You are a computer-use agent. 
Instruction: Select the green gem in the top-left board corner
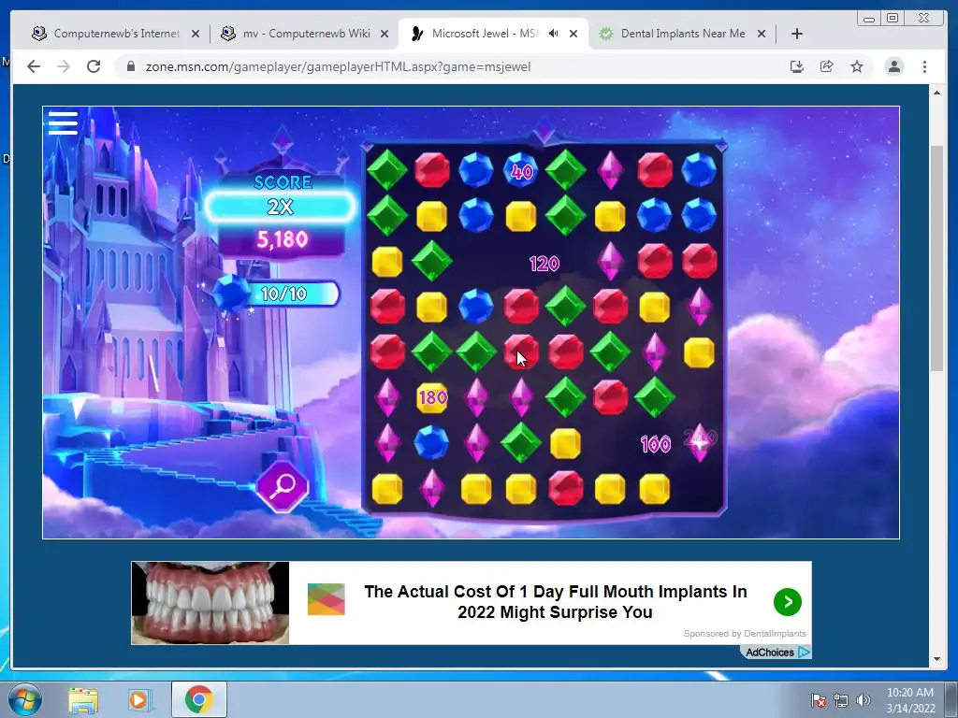(x=386, y=170)
